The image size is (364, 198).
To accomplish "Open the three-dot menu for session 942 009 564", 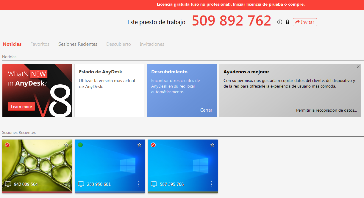I will (x=66, y=184).
